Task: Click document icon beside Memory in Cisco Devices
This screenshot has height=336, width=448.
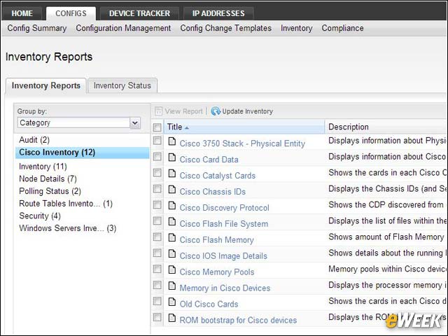Action: tap(171, 286)
